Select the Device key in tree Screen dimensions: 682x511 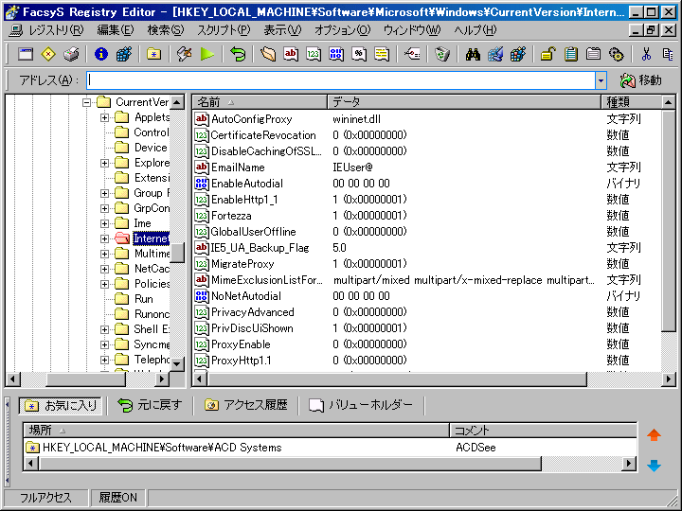point(151,148)
